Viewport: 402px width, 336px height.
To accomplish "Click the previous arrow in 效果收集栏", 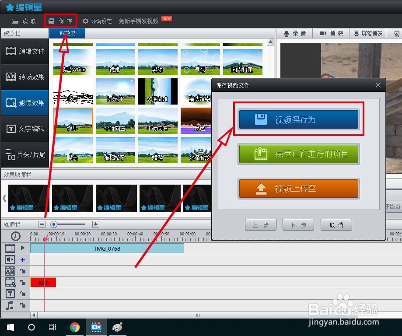I will pos(4,198).
